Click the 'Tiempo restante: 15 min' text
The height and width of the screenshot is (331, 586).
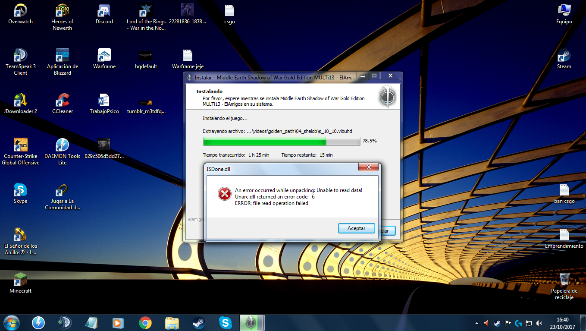point(307,155)
